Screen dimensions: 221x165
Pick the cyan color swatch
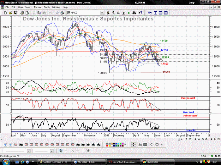[118, 144]
